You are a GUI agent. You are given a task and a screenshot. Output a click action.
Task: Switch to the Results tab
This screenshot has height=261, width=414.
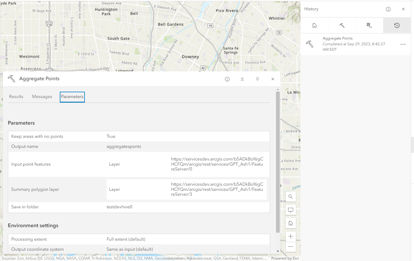pyautogui.click(x=16, y=97)
